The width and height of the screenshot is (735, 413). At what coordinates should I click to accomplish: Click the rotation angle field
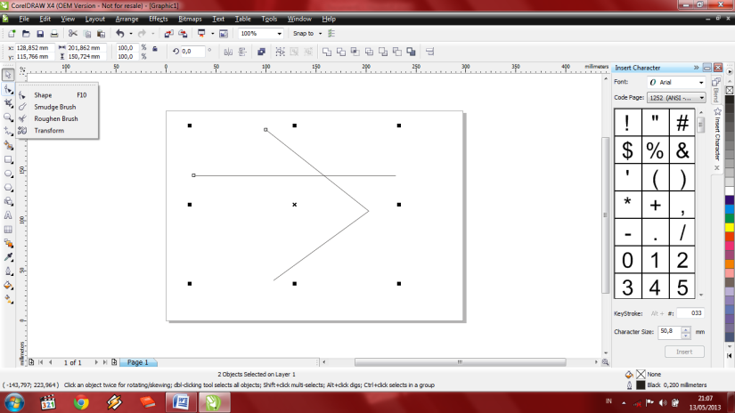tap(192, 52)
